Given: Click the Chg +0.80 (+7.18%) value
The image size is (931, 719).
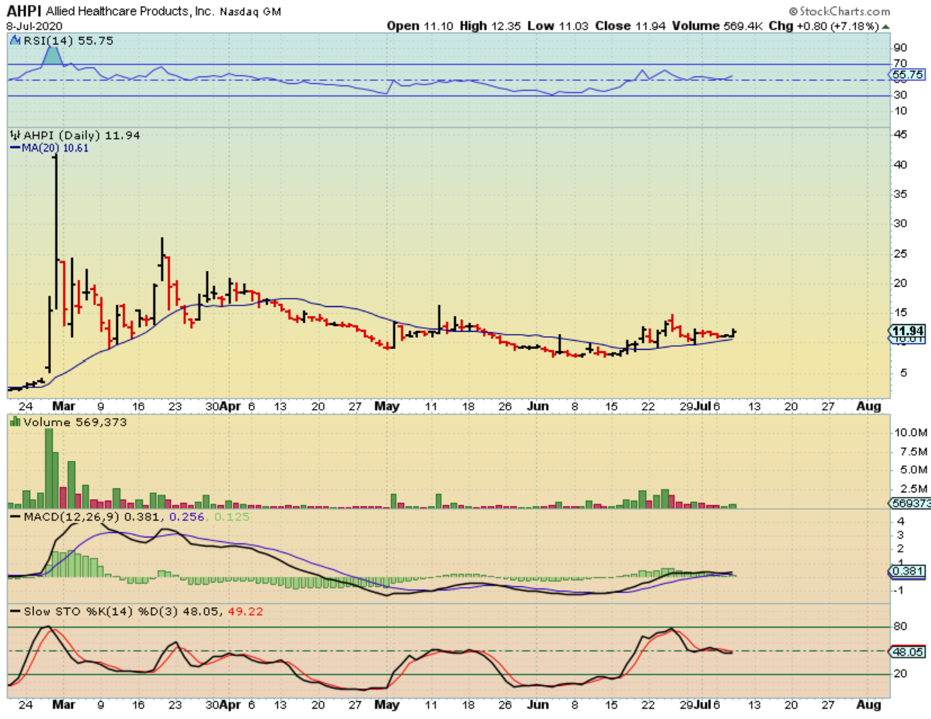Looking at the screenshot, I should (824, 26).
